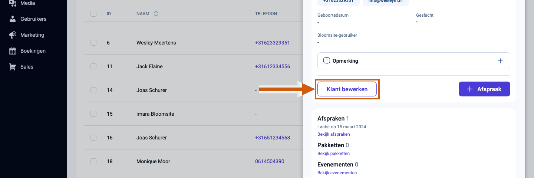Click phone number 0614504390

coord(270,161)
